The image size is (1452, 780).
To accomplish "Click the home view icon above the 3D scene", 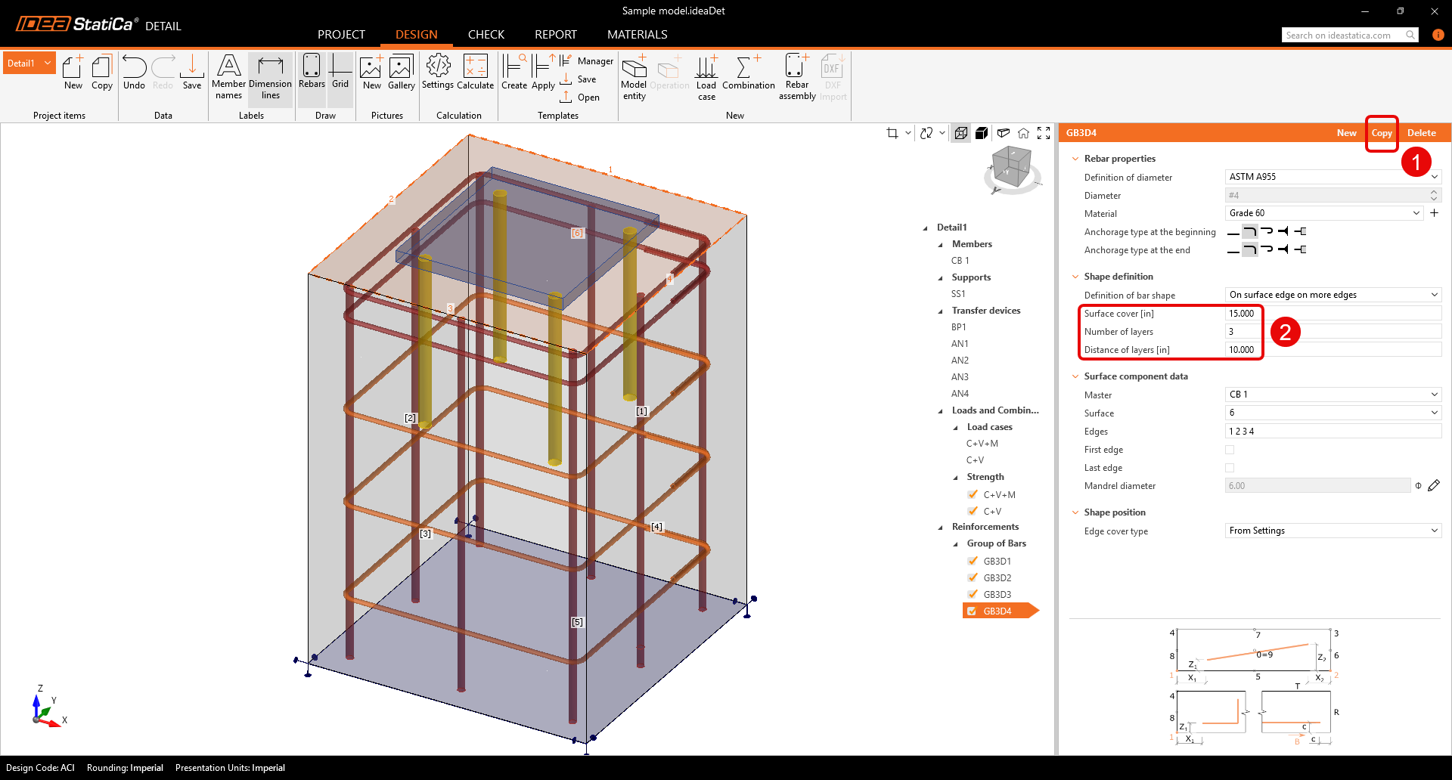I will tap(1023, 132).
